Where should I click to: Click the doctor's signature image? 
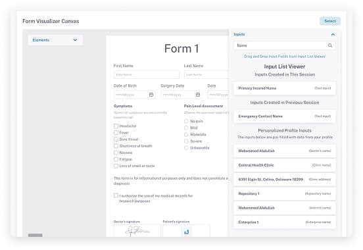(x=137, y=231)
